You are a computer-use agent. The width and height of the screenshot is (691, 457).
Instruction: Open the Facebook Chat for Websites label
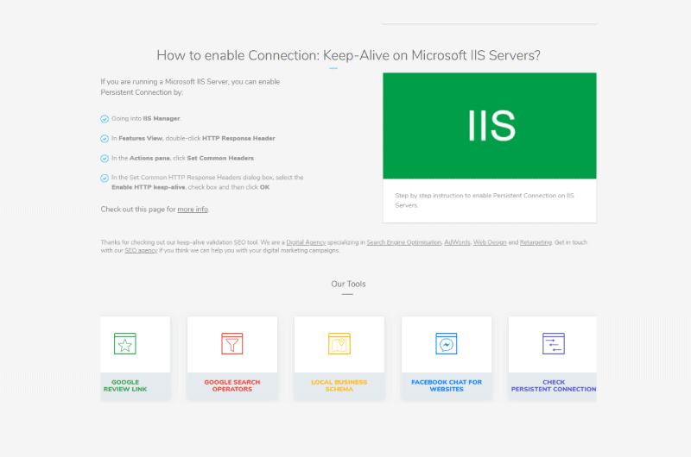pos(447,385)
